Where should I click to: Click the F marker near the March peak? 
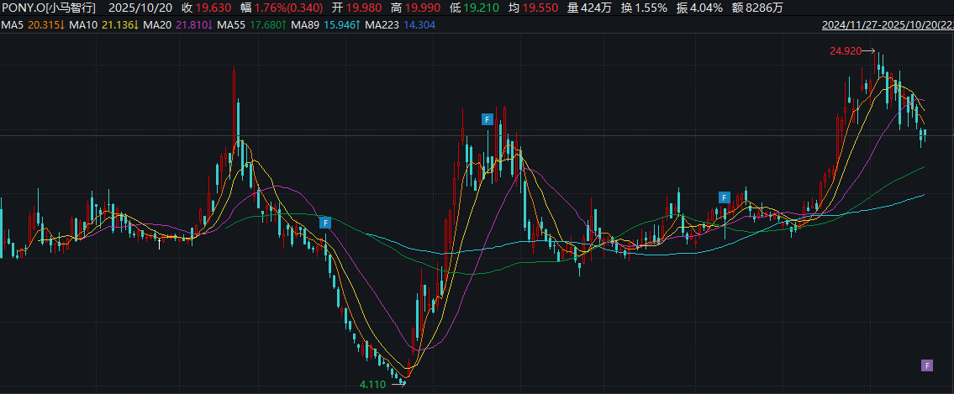(x=487, y=119)
